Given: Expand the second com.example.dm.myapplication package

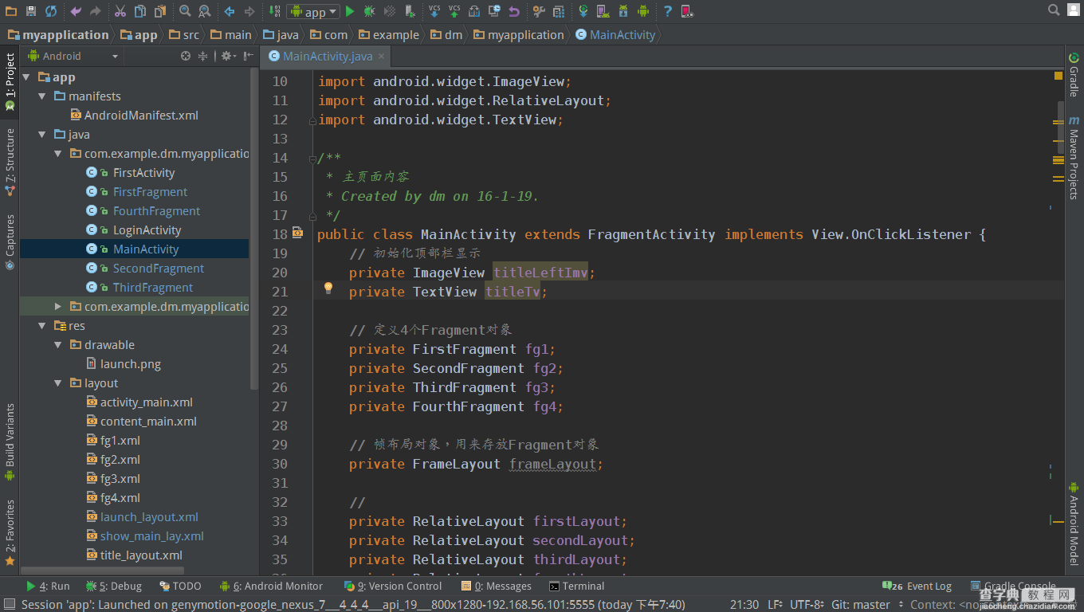Looking at the screenshot, I should point(58,307).
